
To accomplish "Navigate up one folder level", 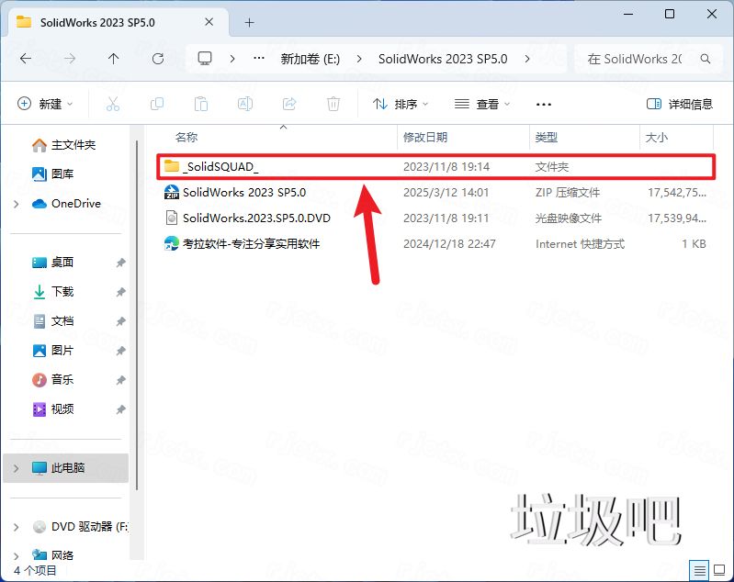I will click(x=113, y=59).
